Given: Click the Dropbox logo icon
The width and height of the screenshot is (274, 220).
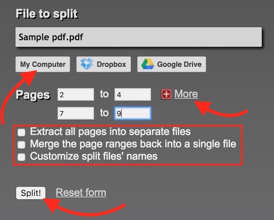Looking at the screenshot, I should point(87,64).
